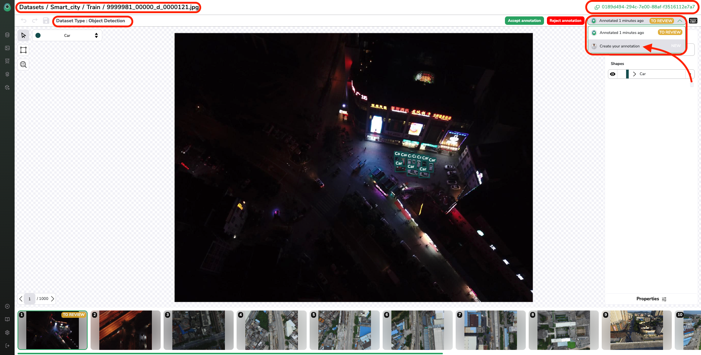This screenshot has width=701, height=355.
Task: Open the image gallery icon in sidebar
Action: (x=7, y=48)
